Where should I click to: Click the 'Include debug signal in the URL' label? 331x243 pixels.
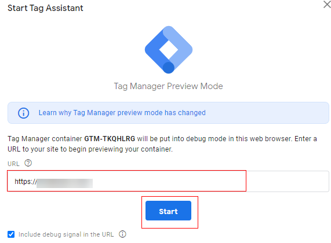66,234
